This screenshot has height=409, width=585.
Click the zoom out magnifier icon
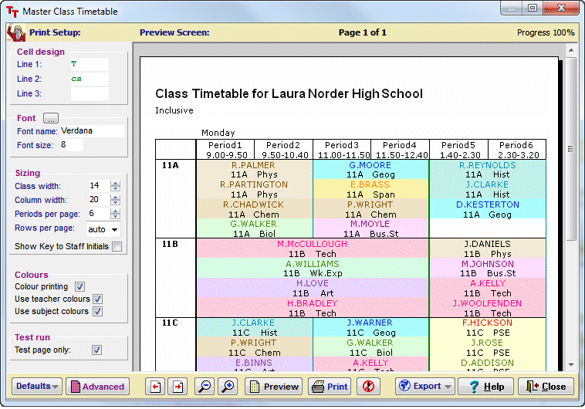205,387
